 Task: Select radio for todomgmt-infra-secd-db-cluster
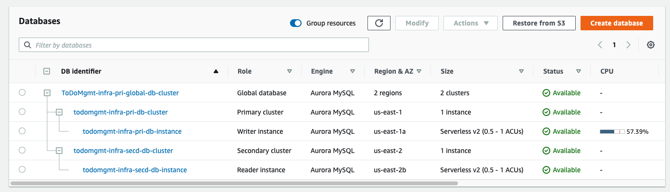(x=22, y=151)
